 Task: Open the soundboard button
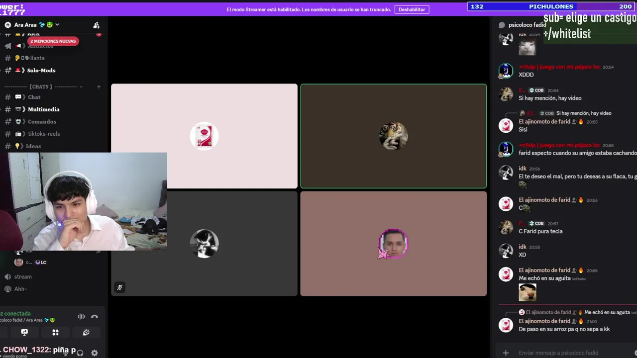(x=86, y=332)
